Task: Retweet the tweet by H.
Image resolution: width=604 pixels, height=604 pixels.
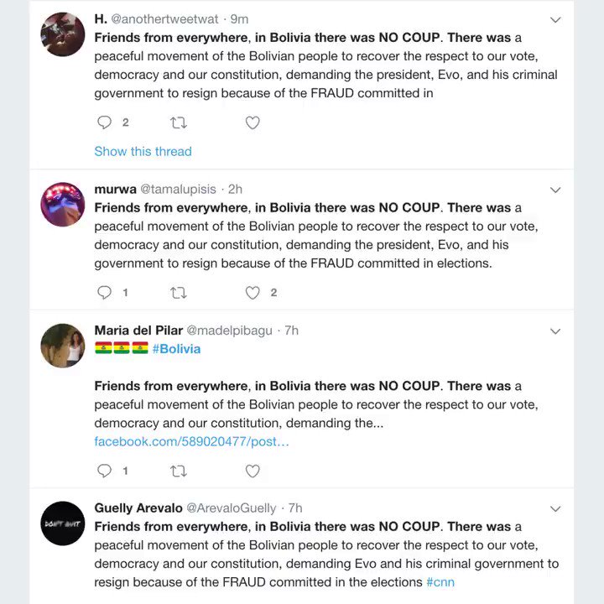Action: [178, 122]
